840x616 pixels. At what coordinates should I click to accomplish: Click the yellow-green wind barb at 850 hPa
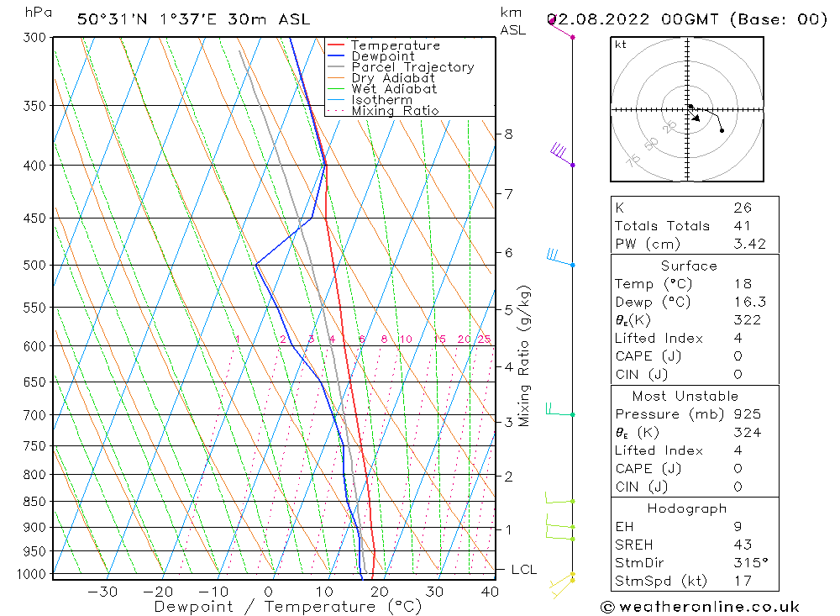[x=559, y=498]
